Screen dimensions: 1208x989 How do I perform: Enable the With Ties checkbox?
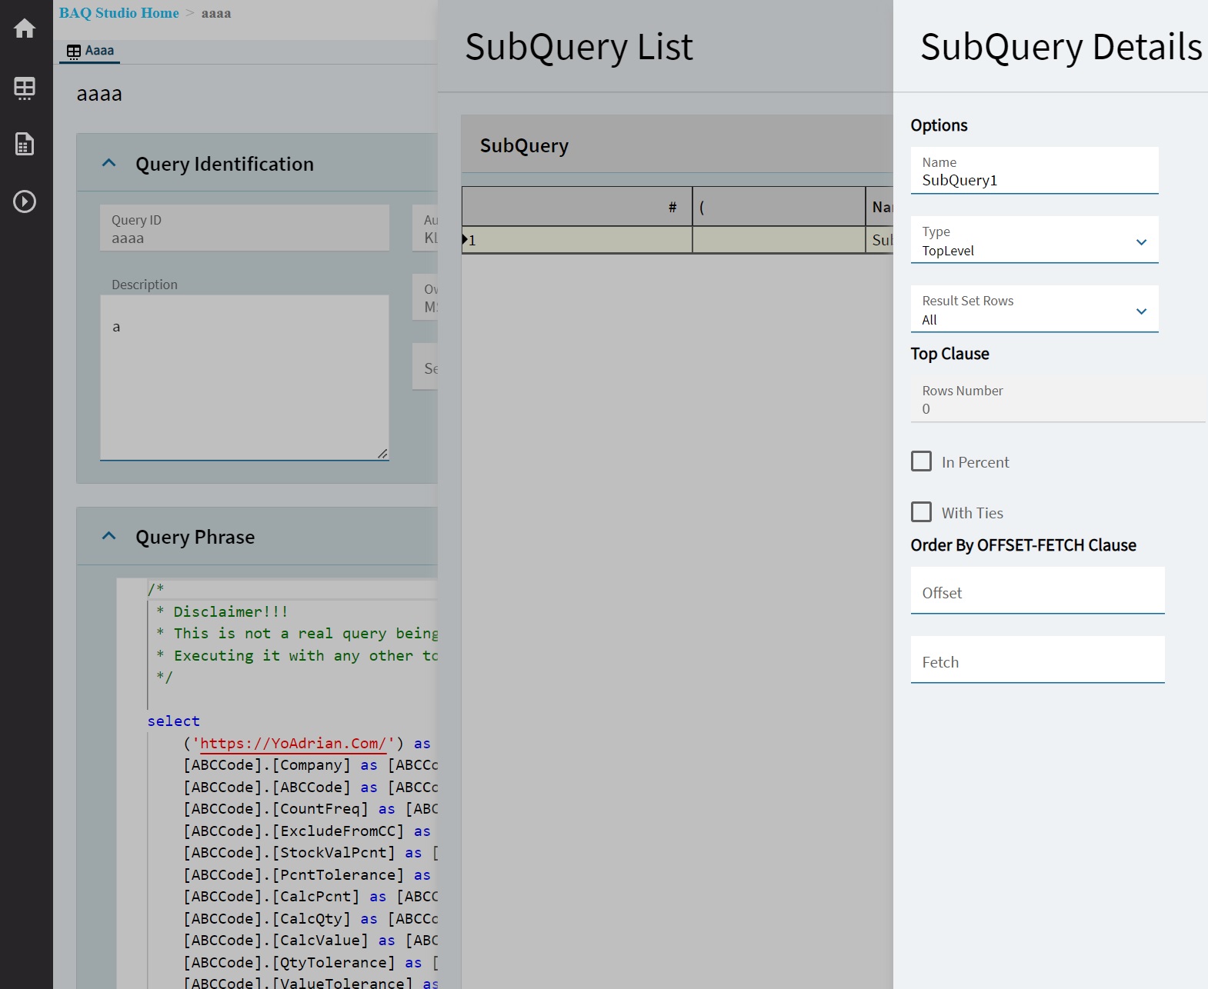(921, 512)
